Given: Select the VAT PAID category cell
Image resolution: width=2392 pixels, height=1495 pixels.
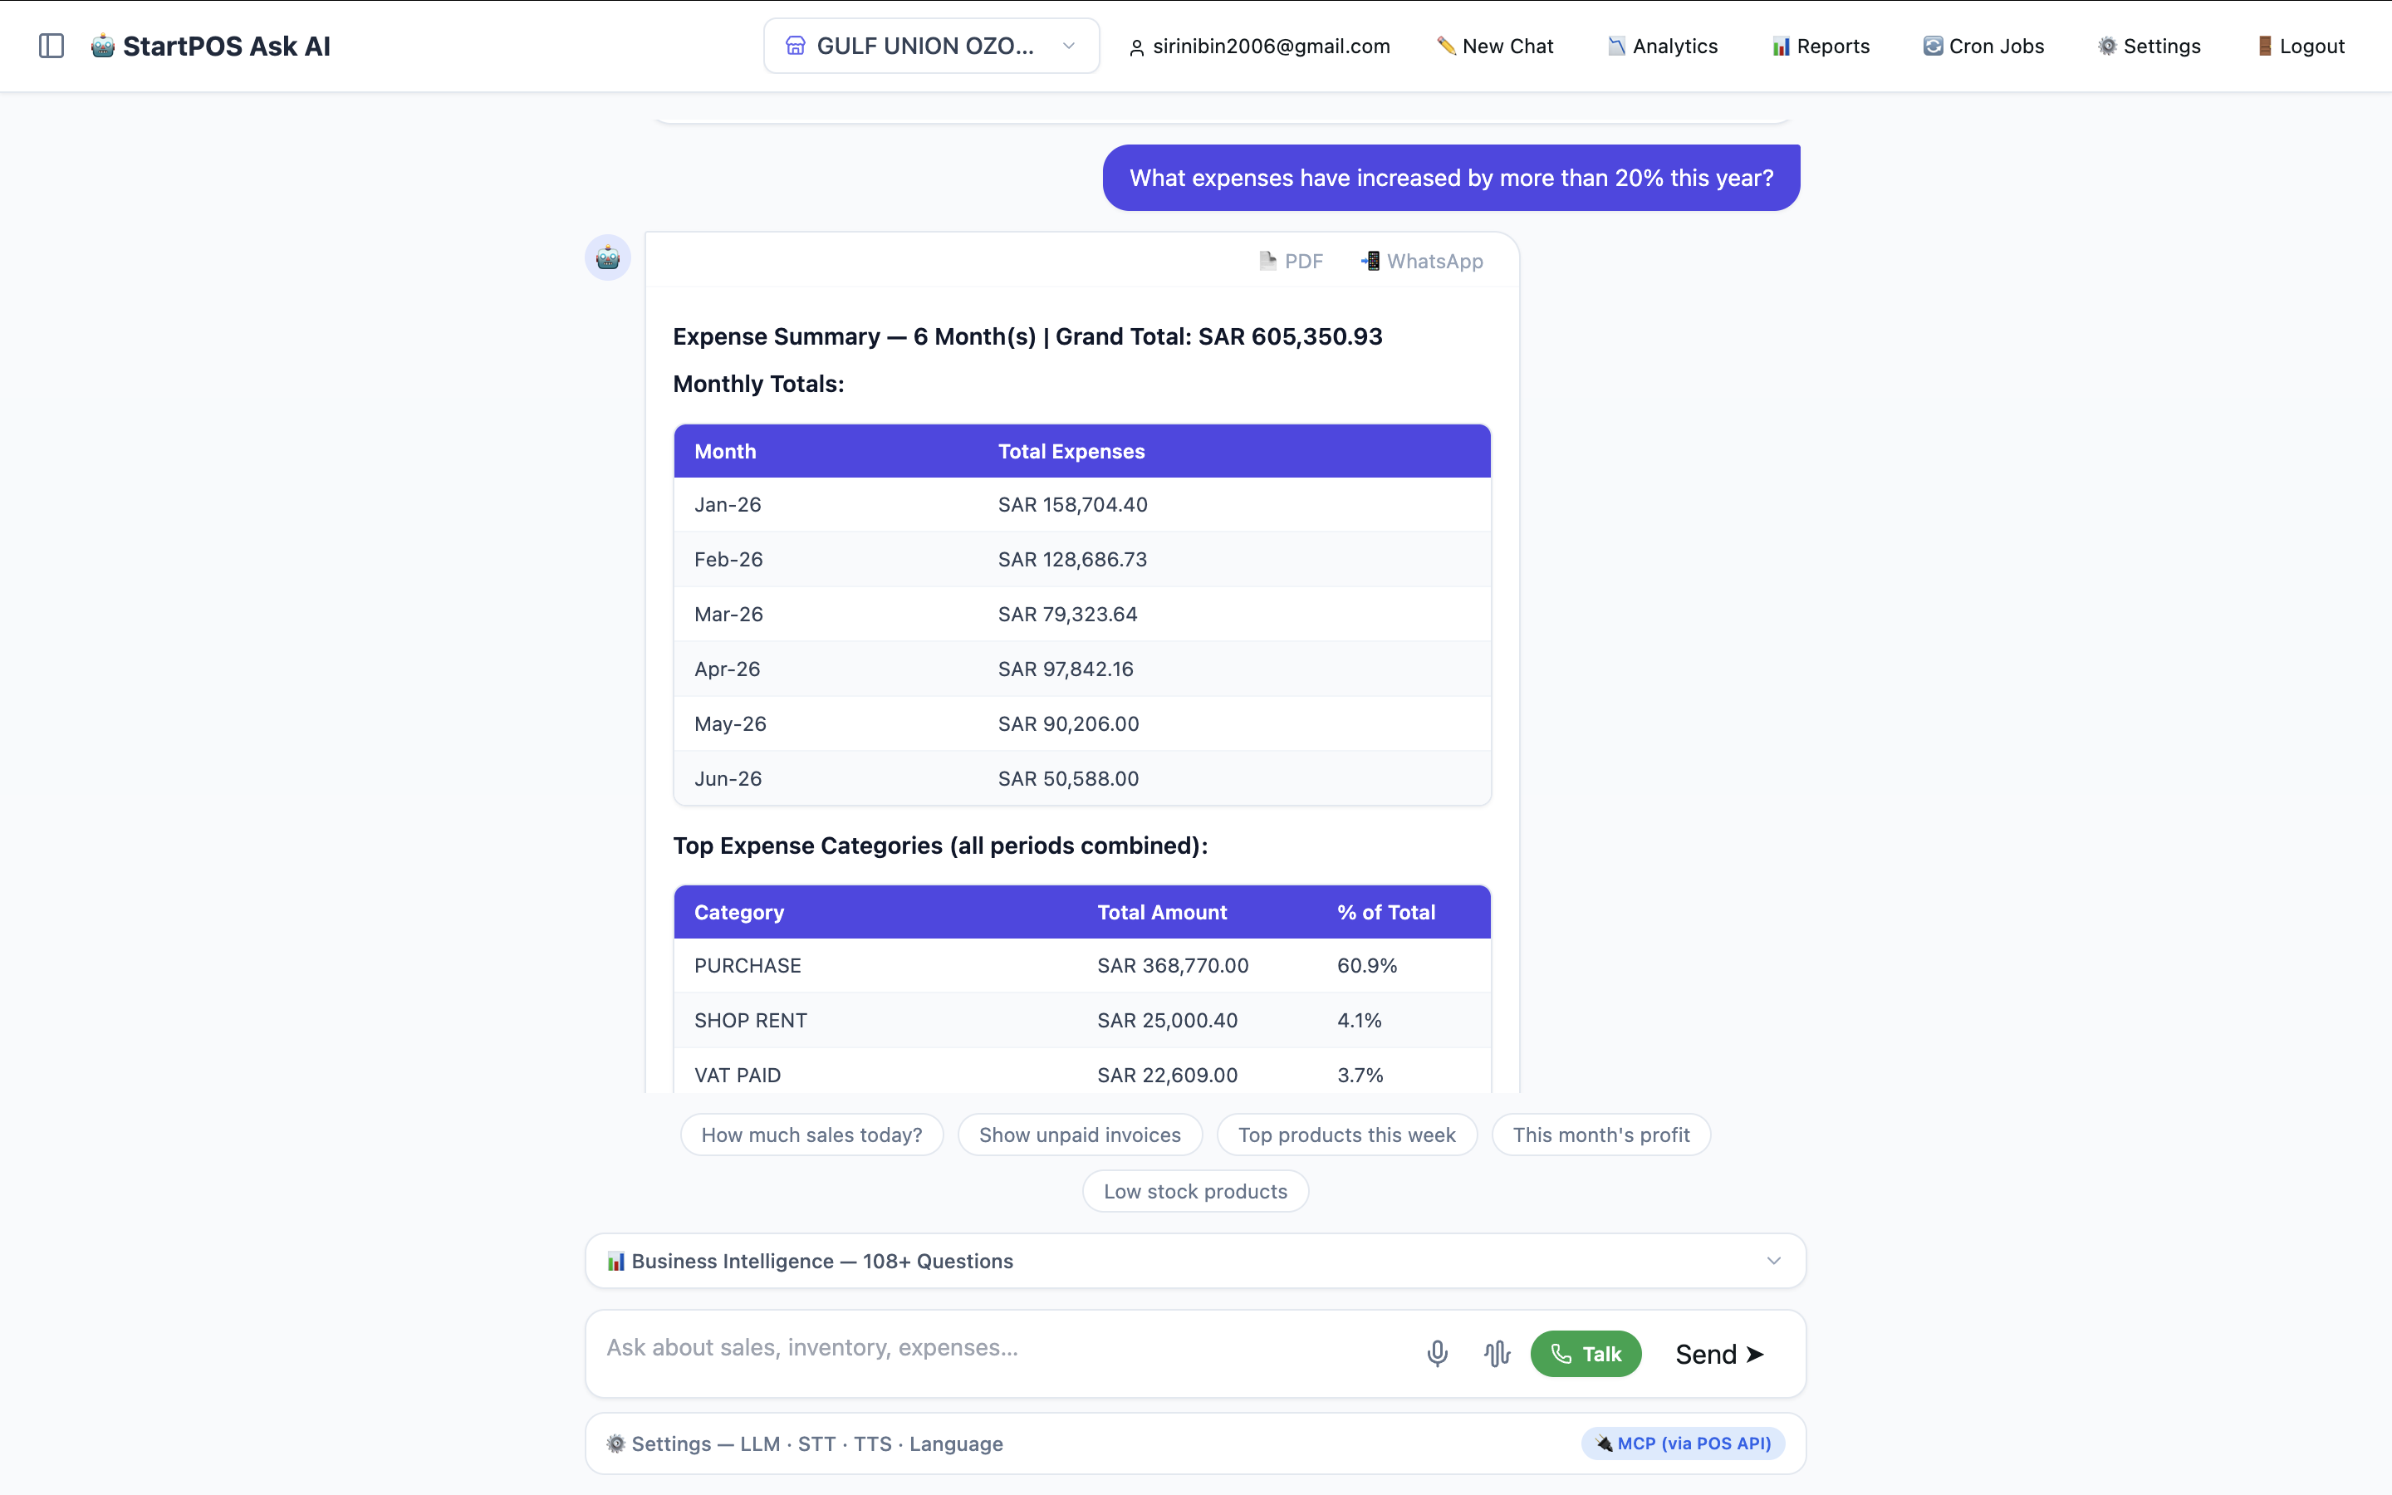Looking at the screenshot, I should pyautogui.click(x=738, y=1076).
